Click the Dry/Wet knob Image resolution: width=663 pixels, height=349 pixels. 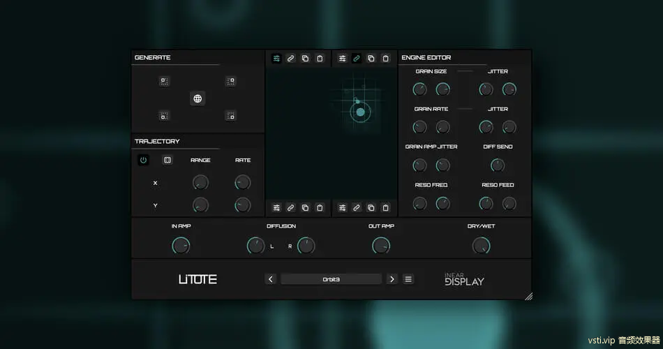tap(481, 246)
